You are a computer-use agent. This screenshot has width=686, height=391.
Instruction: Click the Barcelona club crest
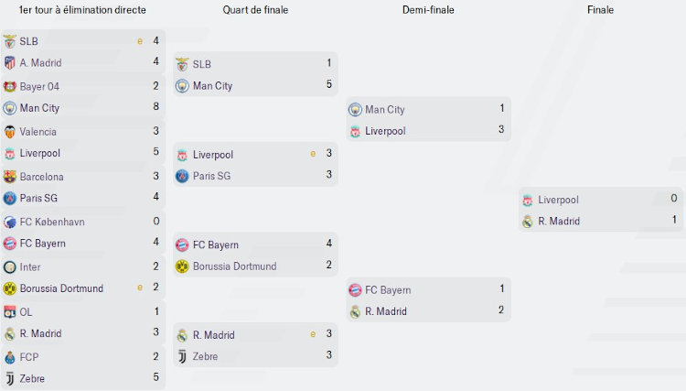(x=10, y=177)
